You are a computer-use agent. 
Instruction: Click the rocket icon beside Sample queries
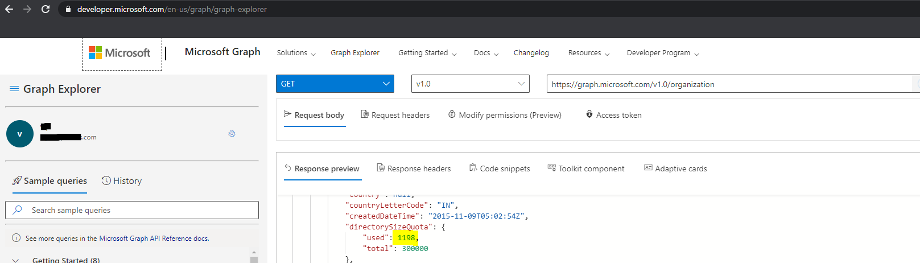coord(17,180)
